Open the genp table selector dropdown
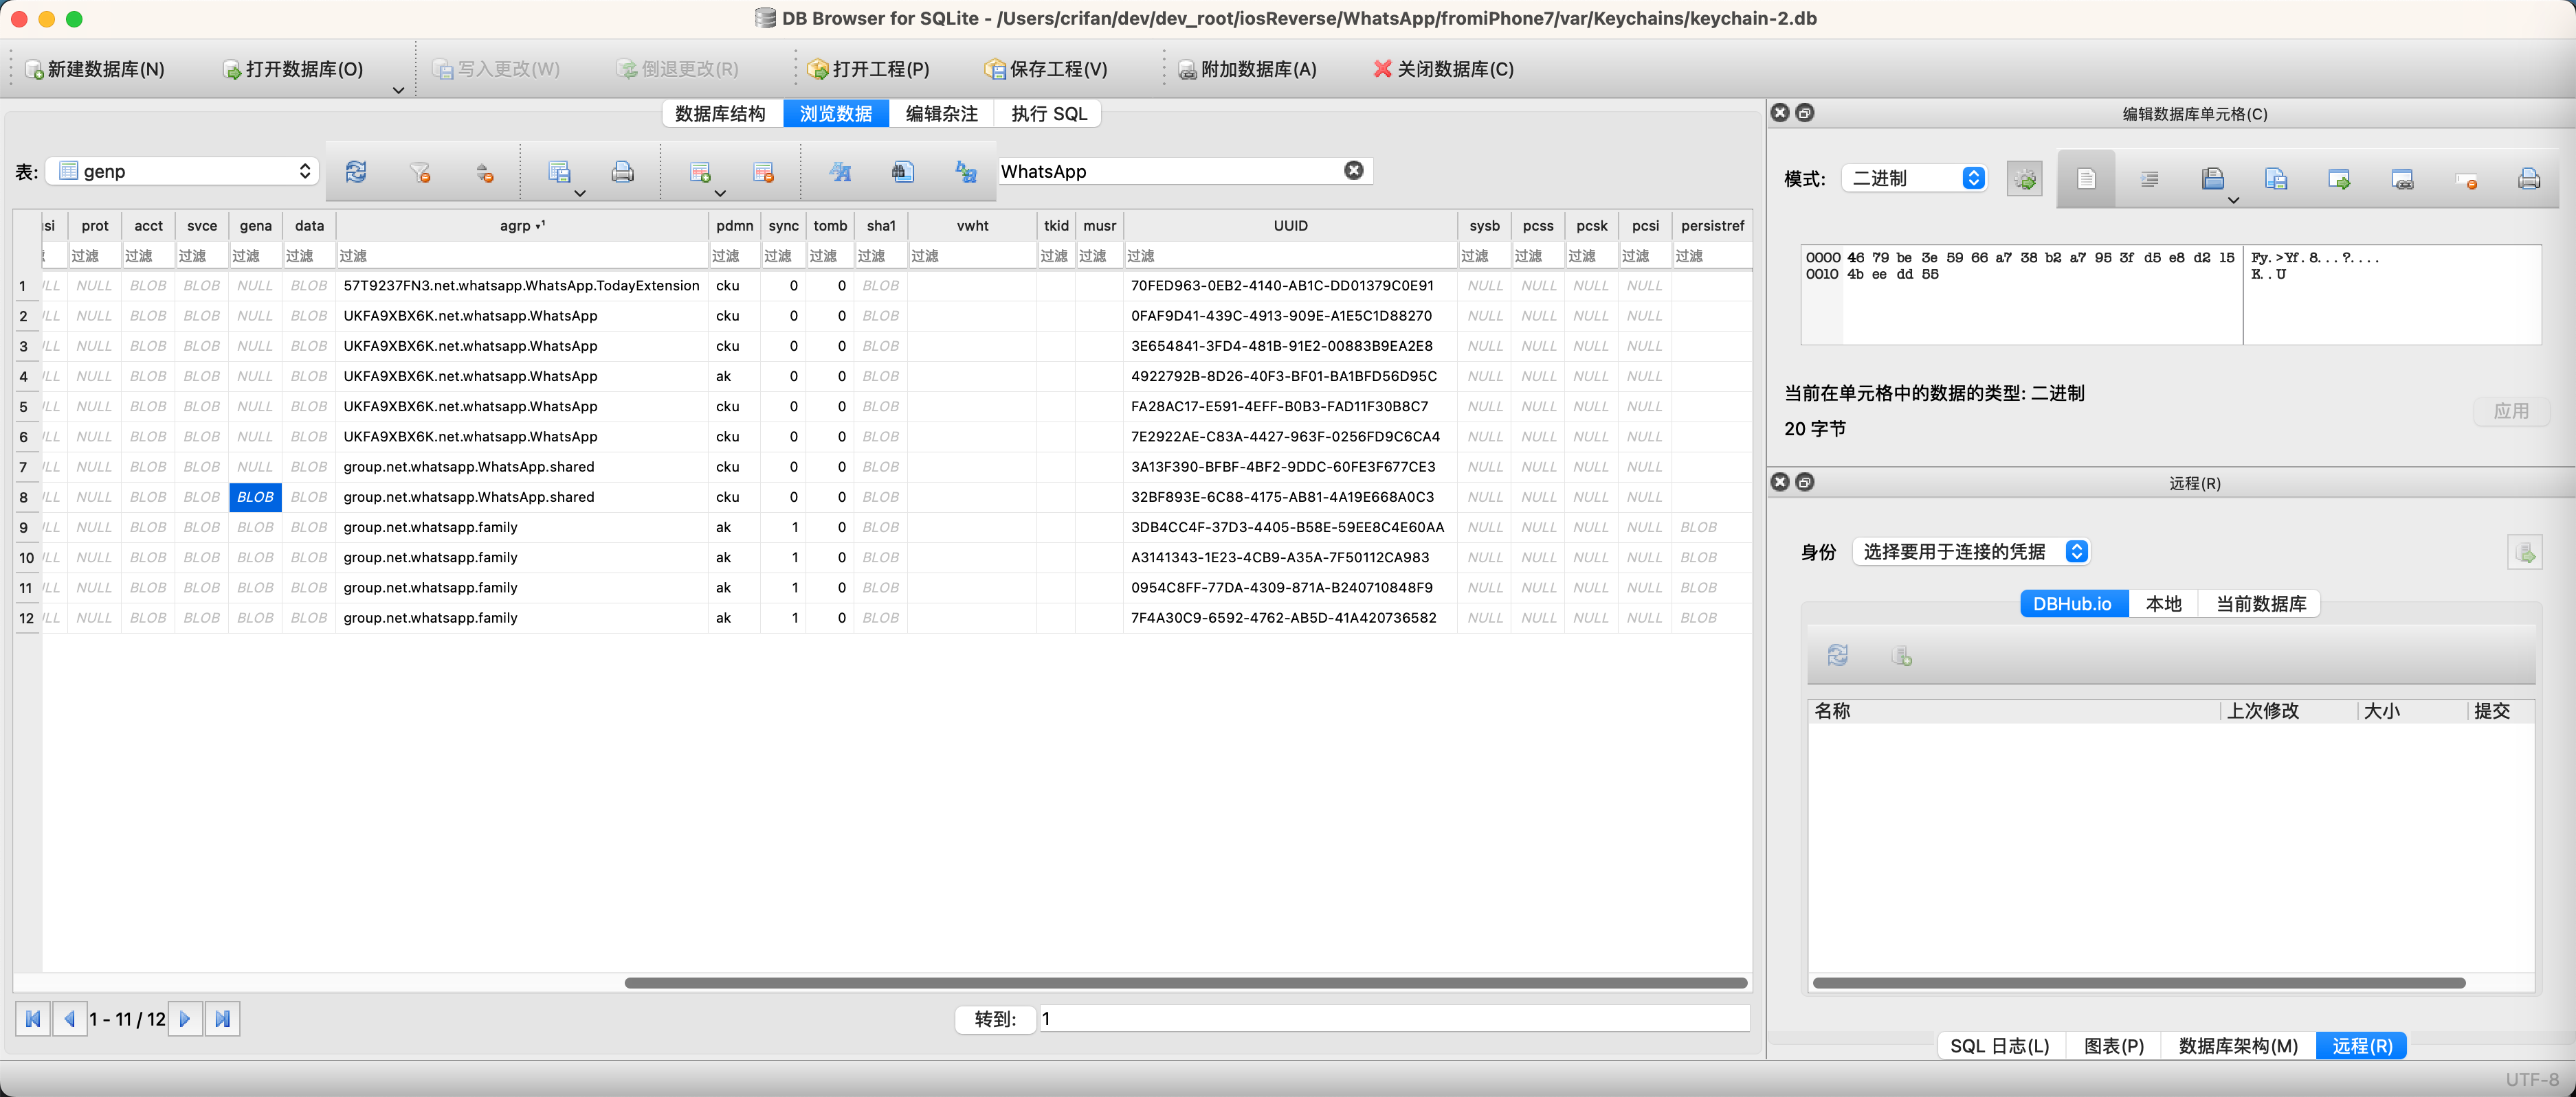The image size is (2576, 1097). click(x=183, y=171)
